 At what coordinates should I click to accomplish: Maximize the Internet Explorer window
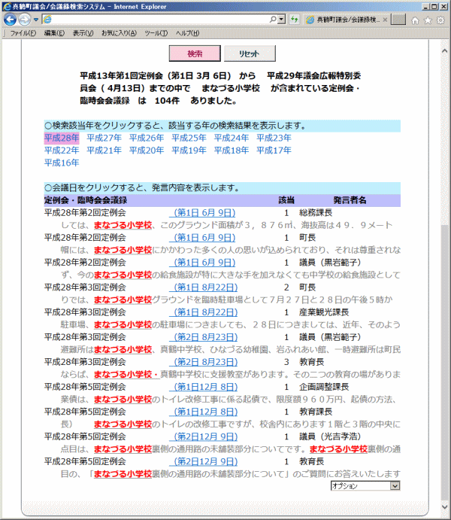coord(434,6)
